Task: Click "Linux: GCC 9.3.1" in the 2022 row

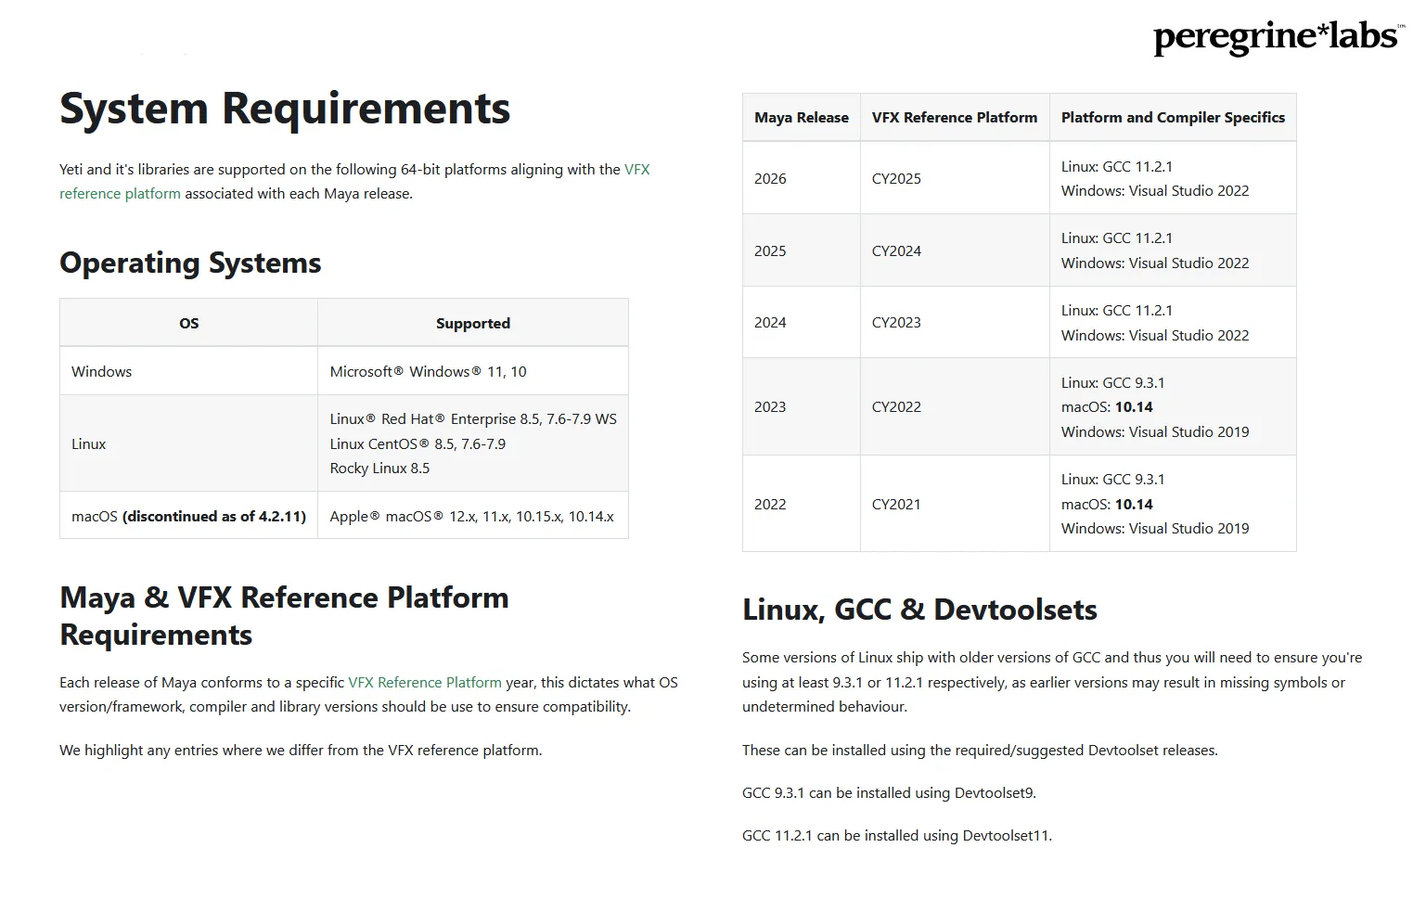Action: pos(1113,479)
